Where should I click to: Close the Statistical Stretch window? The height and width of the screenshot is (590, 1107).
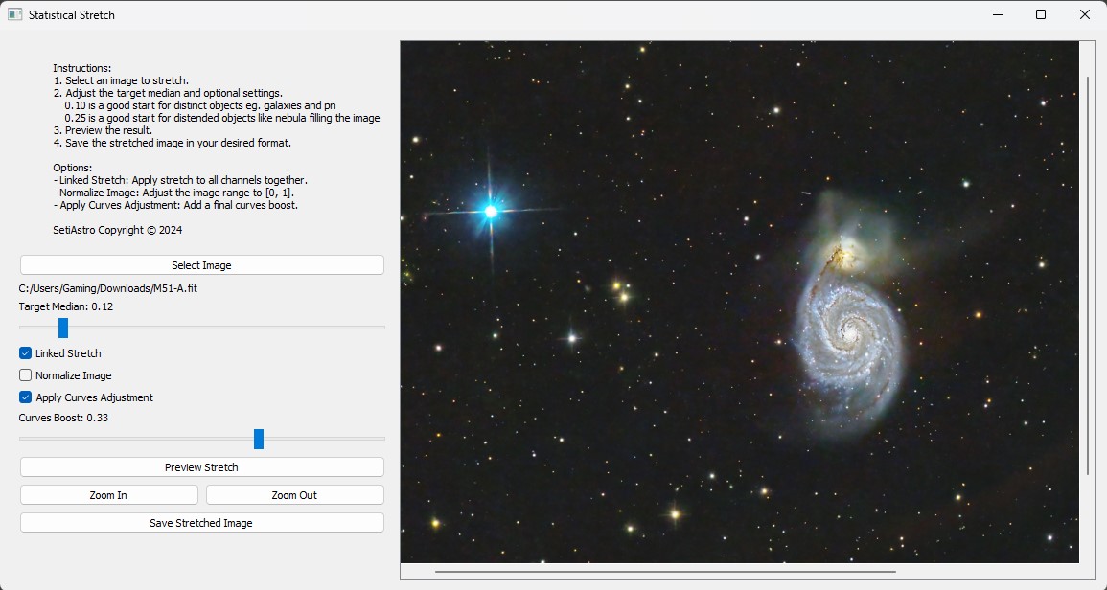(1084, 14)
